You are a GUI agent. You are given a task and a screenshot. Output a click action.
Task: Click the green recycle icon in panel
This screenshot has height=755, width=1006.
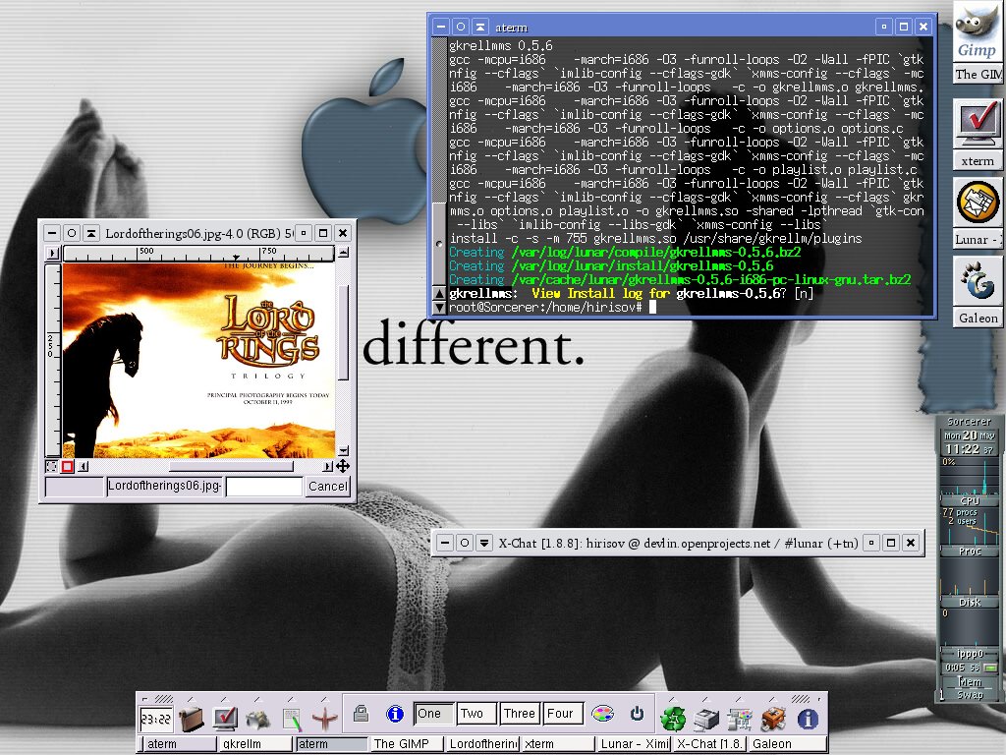tap(673, 718)
